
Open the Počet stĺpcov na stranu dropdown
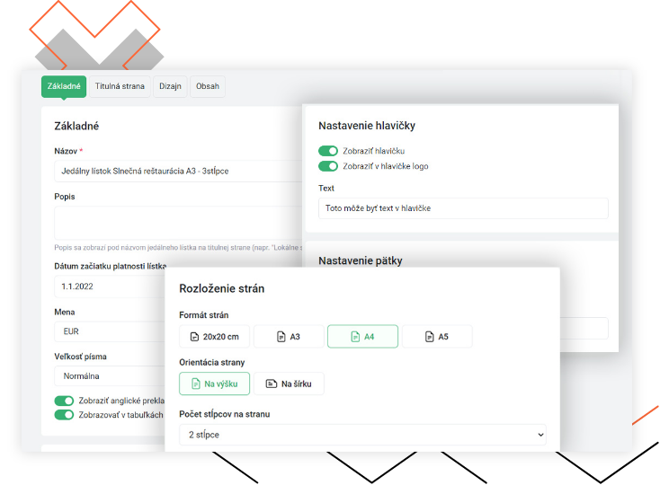[x=363, y=435]
